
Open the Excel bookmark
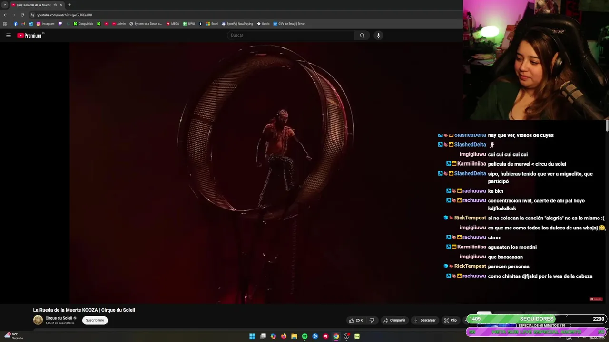click(x=212, y=24)
